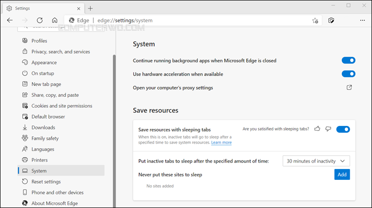Image resolution: width=372 pixels, height=208 pixels.
Task: Click the browser forward arrow
Action: click(25, 20)
